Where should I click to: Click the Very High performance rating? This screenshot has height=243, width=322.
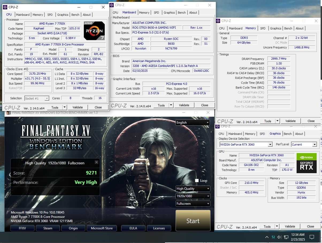click(x=86, y=182)
